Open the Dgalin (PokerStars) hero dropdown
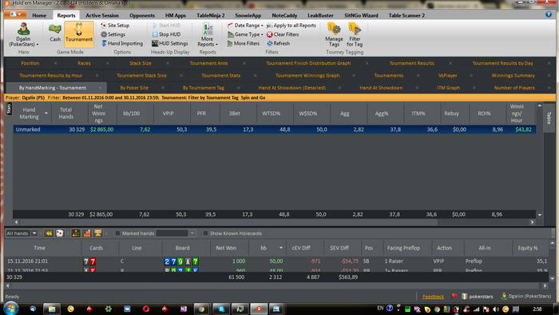 click(23, 34)
